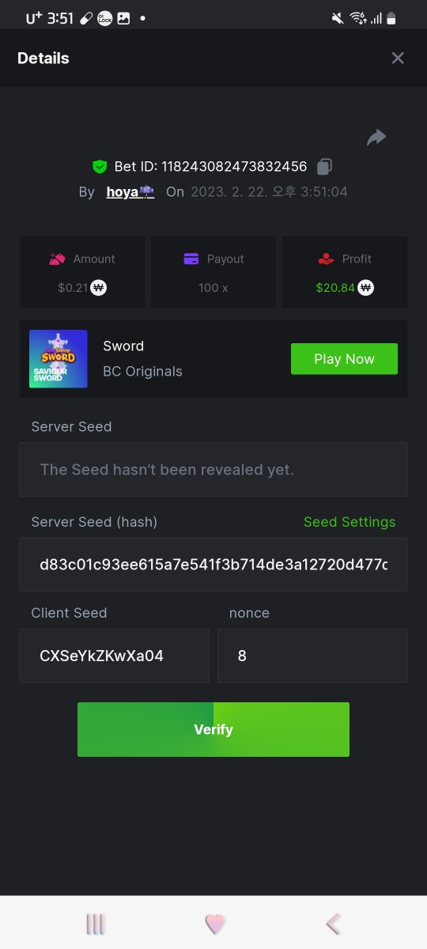Copy the Bet ID using copy icon

click(x=324, y=166)
